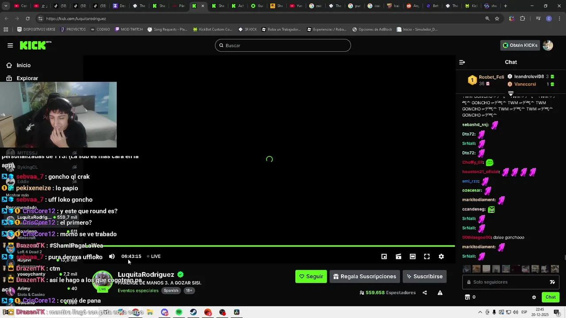Open the MOD TWITCH bookmark
The width and height of the screenshot is (566, 318).
[x=129, y=30]
